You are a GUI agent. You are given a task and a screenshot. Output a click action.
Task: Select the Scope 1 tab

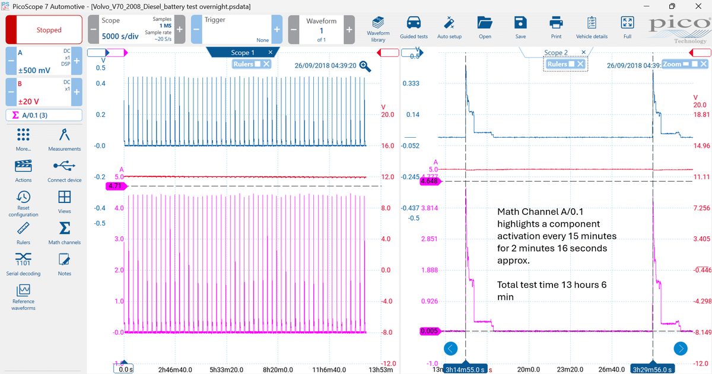click(242, 53)
